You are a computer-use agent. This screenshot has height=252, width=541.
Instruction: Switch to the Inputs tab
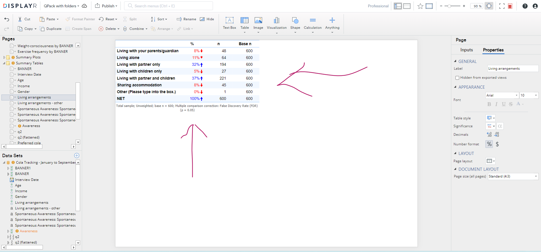point(467,50)
